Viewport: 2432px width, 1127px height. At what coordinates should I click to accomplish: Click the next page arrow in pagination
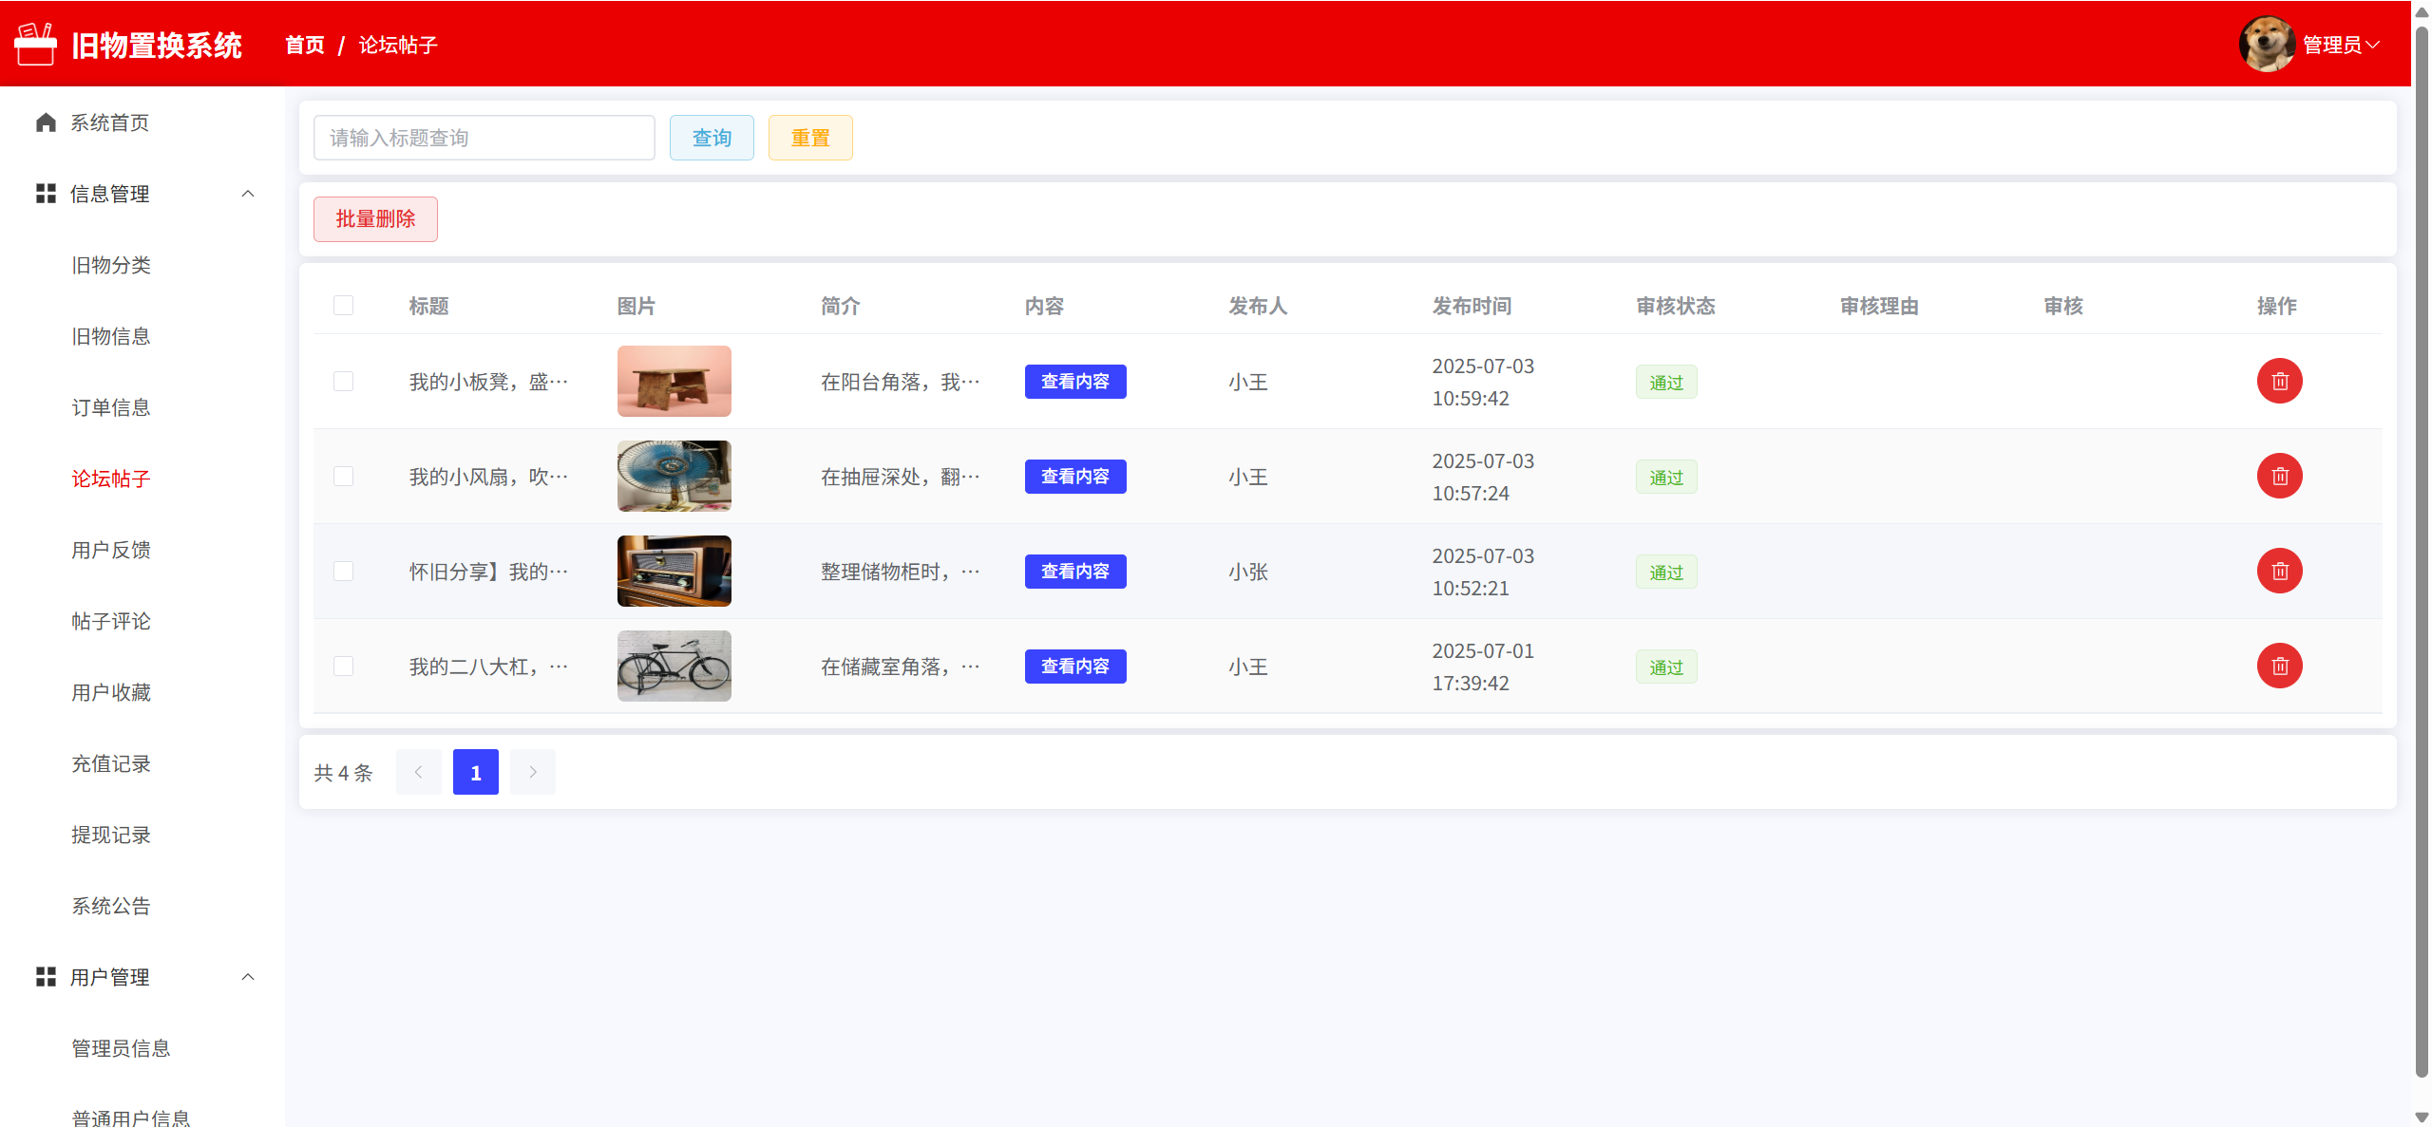point(533,772)
